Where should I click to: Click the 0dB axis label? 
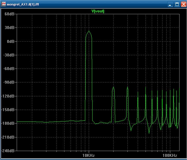(x=11, y=41)
